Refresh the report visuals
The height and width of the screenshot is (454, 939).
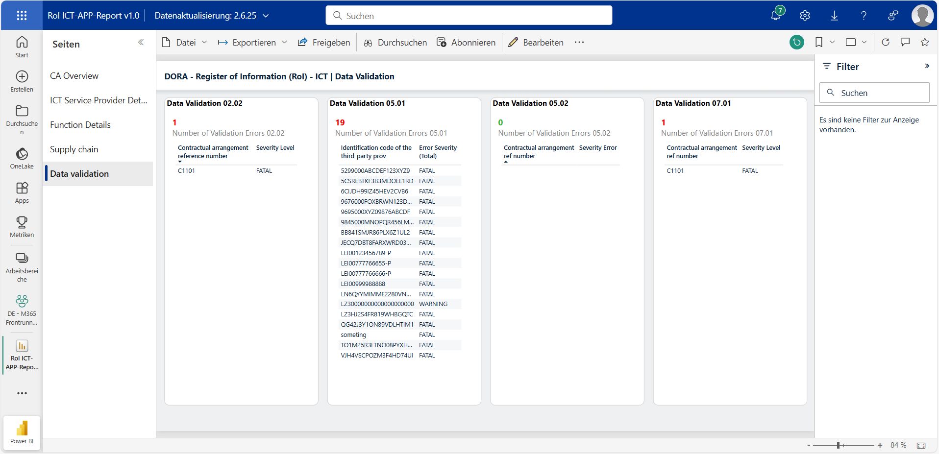coord(886,43)
